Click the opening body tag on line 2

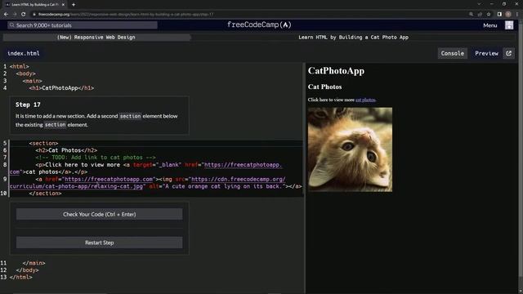[25, 73]
